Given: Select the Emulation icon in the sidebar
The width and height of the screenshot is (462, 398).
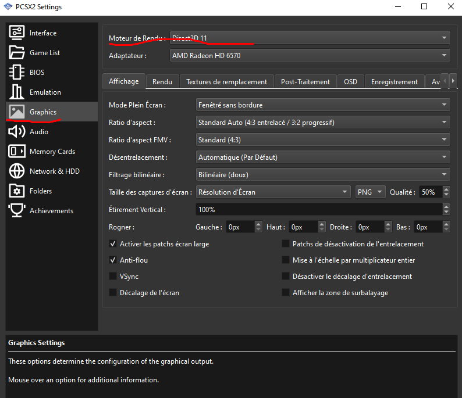Looking at the screenshot, I should (x=17, y=92).
